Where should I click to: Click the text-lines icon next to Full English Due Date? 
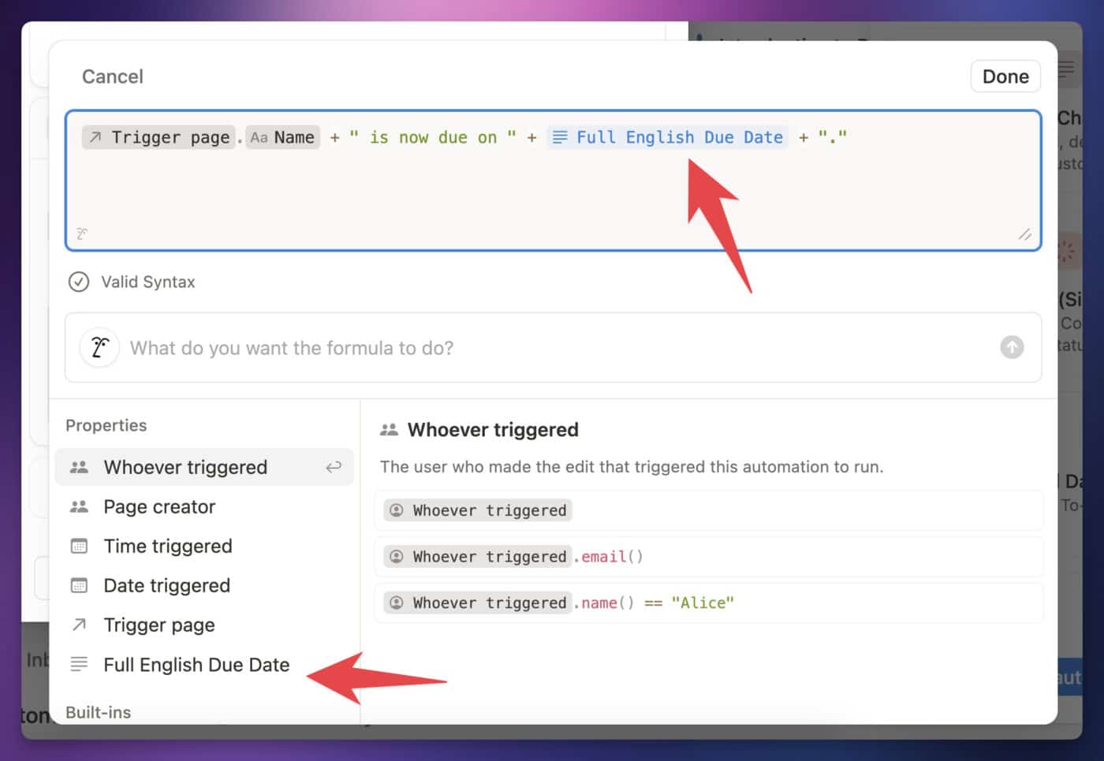tap(79, 664)
